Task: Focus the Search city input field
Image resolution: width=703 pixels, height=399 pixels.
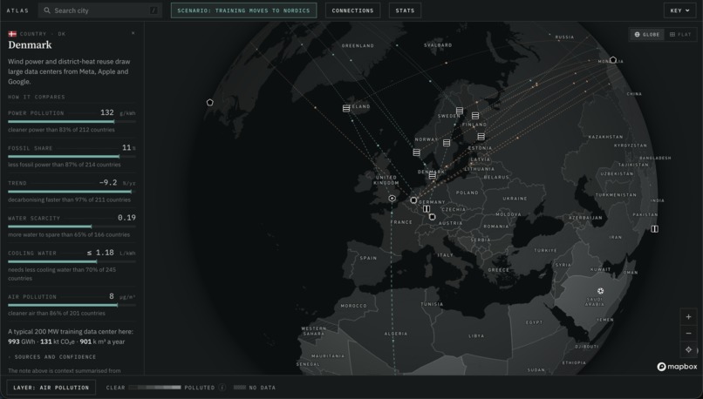Action: pos(99,10)
